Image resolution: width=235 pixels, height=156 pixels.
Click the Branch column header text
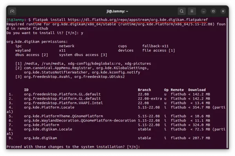tap(144, 90)
